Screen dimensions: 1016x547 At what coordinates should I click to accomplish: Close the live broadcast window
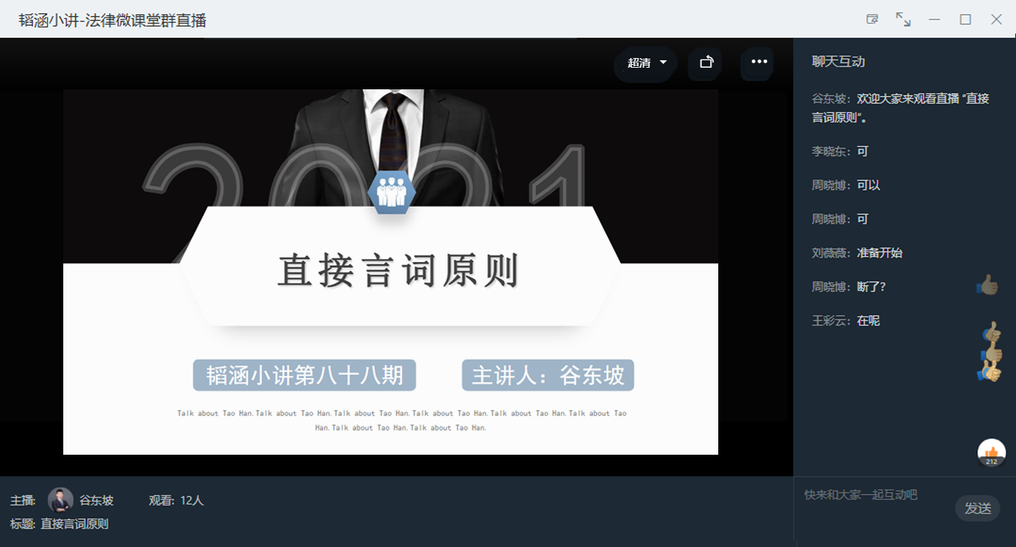996,19
